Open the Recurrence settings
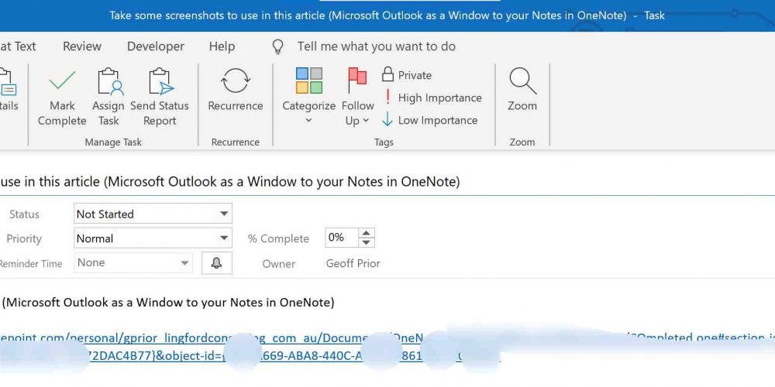Image resolution: width=775 pixels, height=387 pixels. tap(236, 90)
